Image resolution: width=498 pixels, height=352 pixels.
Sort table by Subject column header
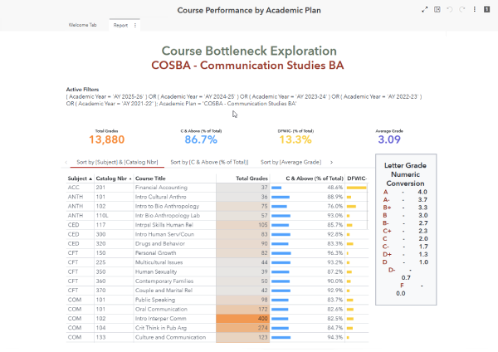coord(80,178)
